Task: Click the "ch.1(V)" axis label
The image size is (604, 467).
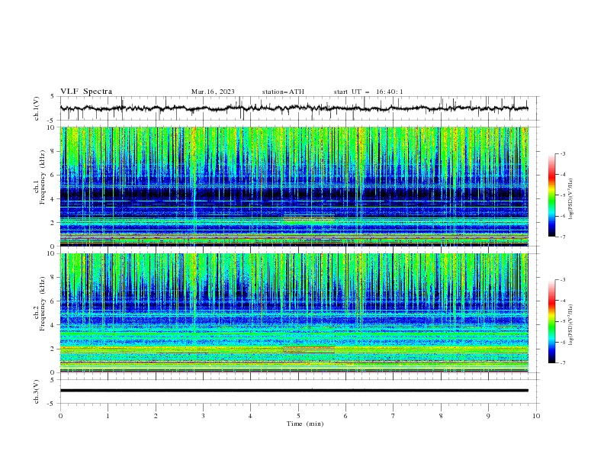Action: point(37,108)
